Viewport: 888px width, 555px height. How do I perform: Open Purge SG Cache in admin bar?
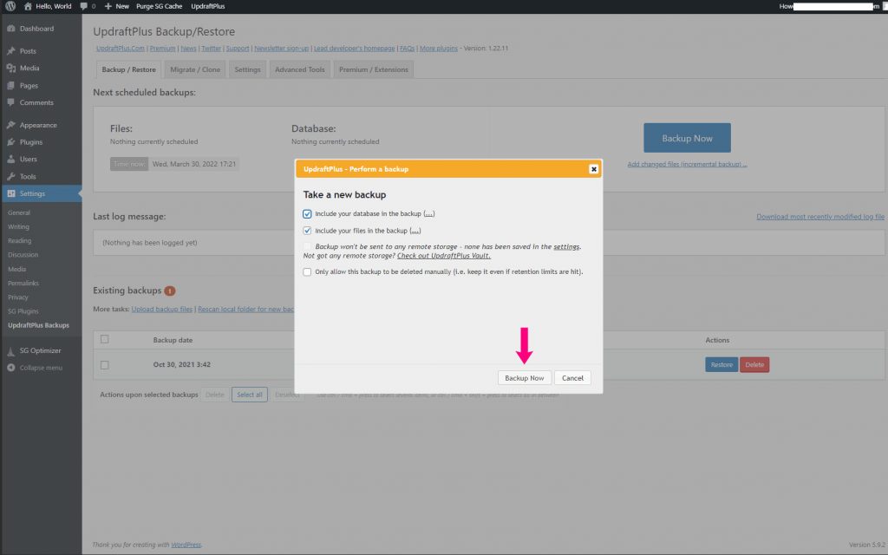pos(160,6)
